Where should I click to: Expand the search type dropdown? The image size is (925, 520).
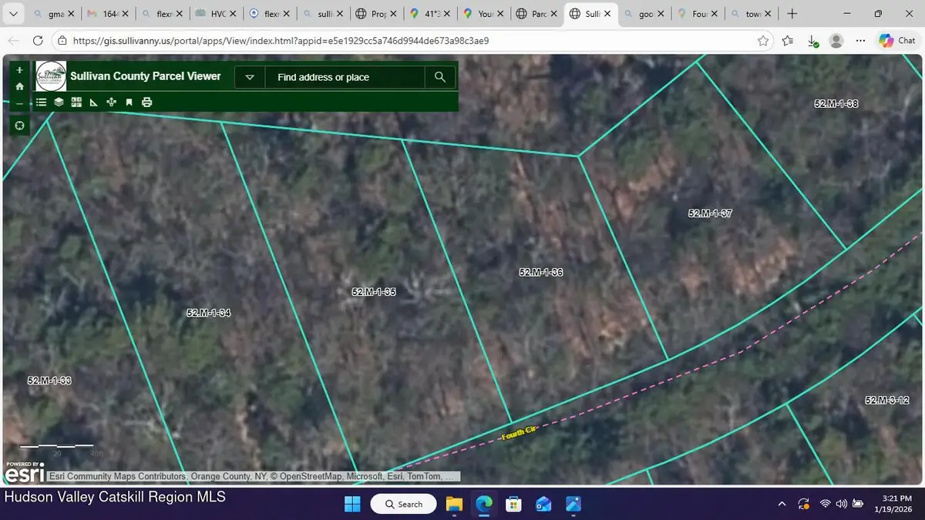pos(250,77)
